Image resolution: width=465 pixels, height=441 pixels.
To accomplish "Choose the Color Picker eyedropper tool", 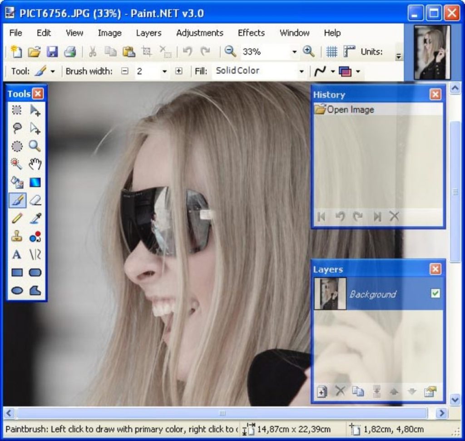I will (x=35, y=218).
